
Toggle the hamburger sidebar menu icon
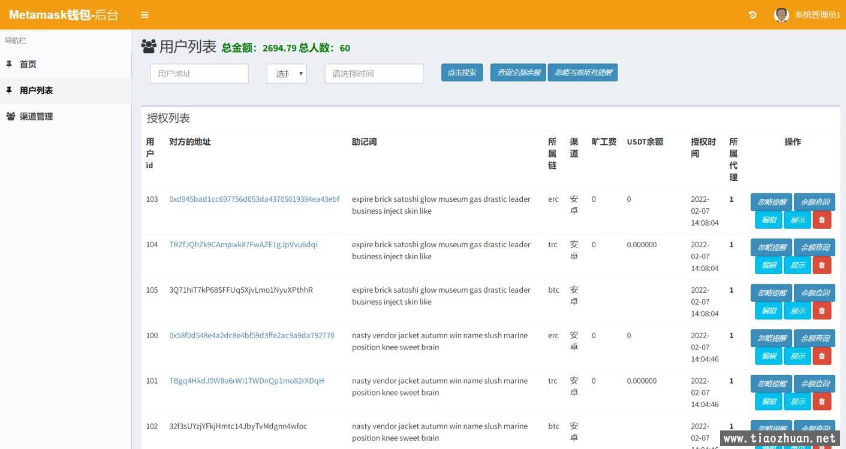[x=144, y=15]
